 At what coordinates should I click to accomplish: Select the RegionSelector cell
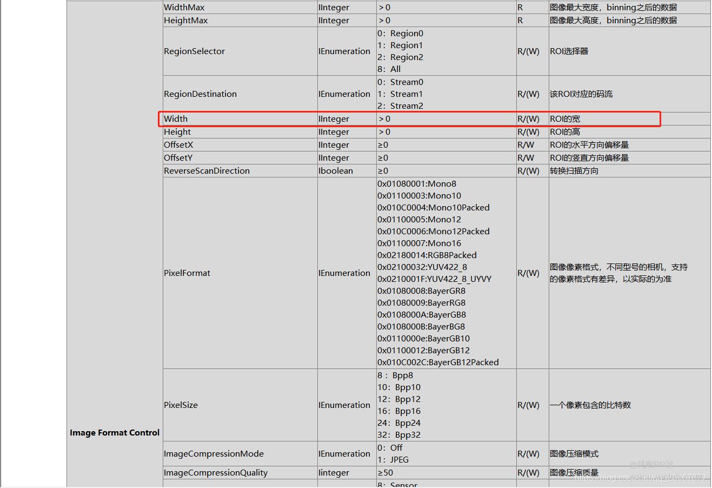pyautogui.click(x=194, y=51)
